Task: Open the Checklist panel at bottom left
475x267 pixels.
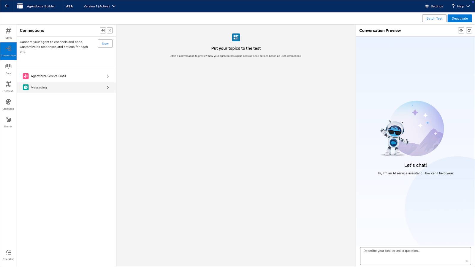Action: (8, 255)
